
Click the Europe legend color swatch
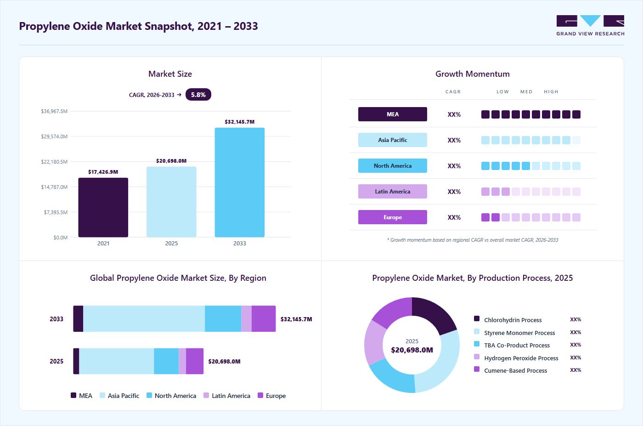coord(260,395)
